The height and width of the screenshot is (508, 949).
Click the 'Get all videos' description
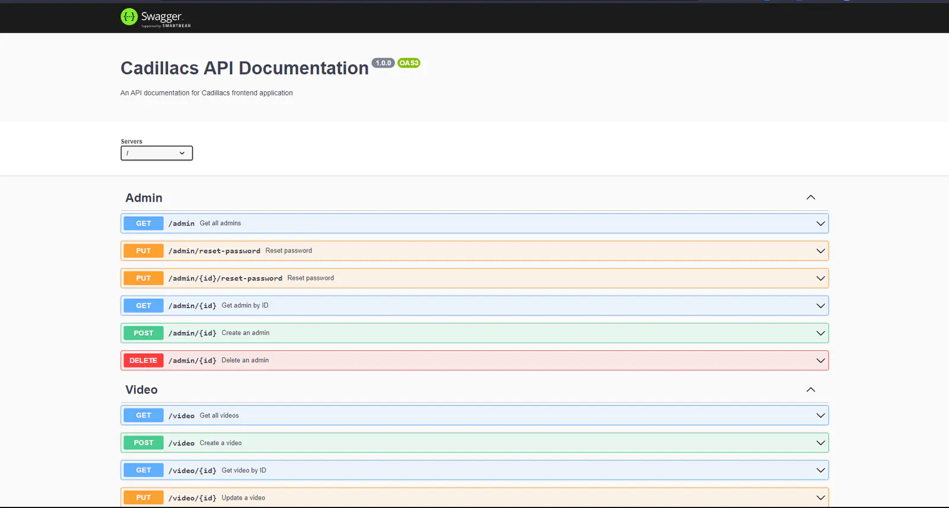click(219, 416)
